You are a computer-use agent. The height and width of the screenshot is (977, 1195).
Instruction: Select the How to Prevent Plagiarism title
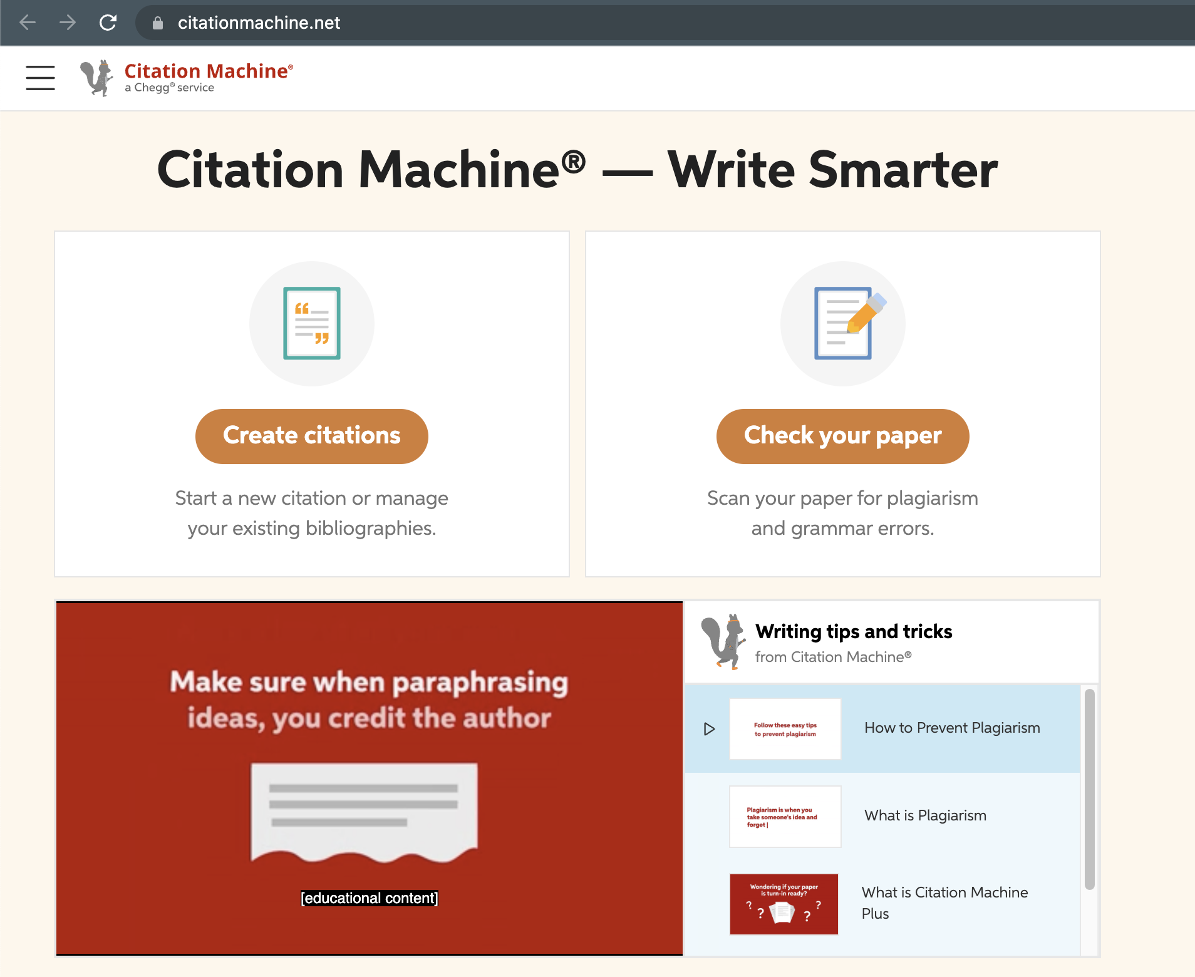coord(952,728)
